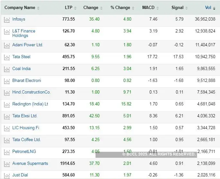The image size is (220, 179).
Task: Select Infosys LTP value 773.55
Action: point(69,19)
